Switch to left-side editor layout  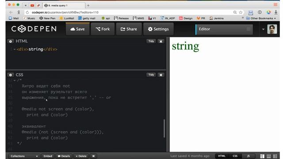coord(262,156)
